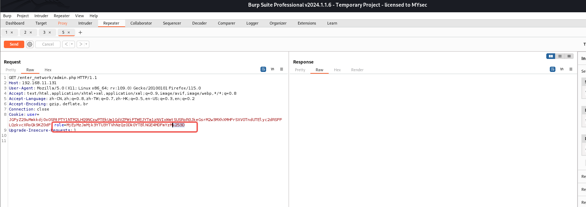The height and width of the screenshot is (207, 586).
Task: Select Repeater sub-tab 2
Action: [x=25, y=32]
